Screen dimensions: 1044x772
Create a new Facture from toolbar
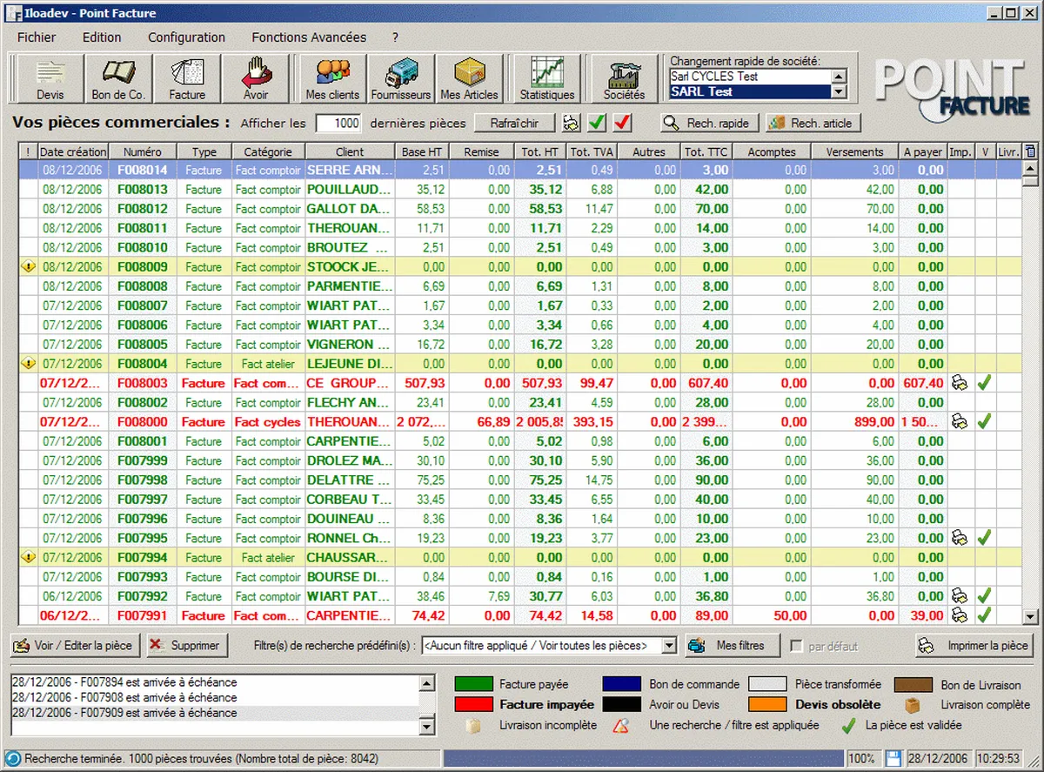coord(187,79)
